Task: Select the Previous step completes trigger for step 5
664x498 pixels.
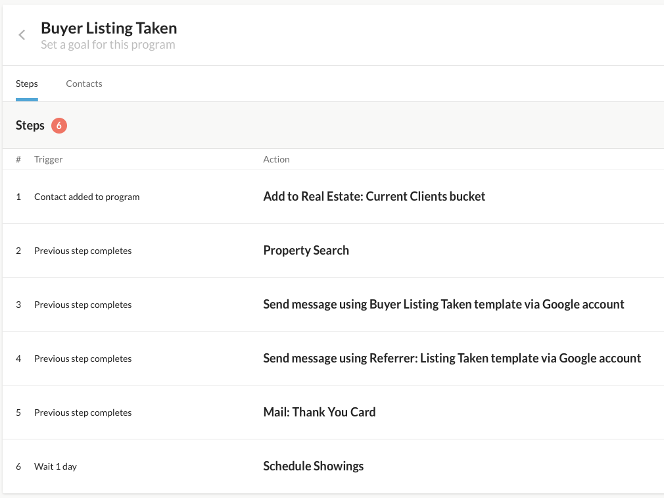Action: [83, 412]
